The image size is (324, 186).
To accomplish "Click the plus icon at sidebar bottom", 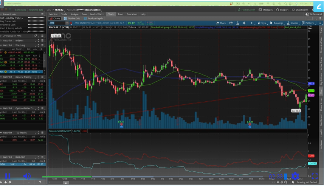I will pyautogui.click(x=6, y=182).
